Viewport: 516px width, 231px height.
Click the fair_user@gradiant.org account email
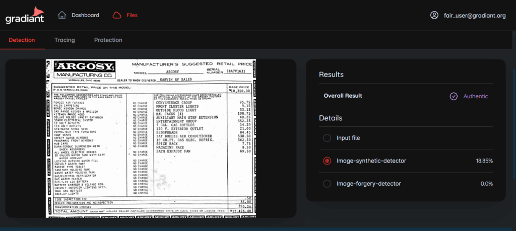(x=475, y=16)
